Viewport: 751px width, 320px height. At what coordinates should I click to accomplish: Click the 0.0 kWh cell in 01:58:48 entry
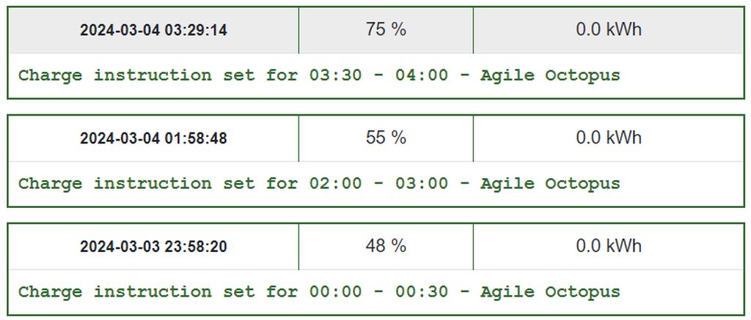click(x=608, y=138)
